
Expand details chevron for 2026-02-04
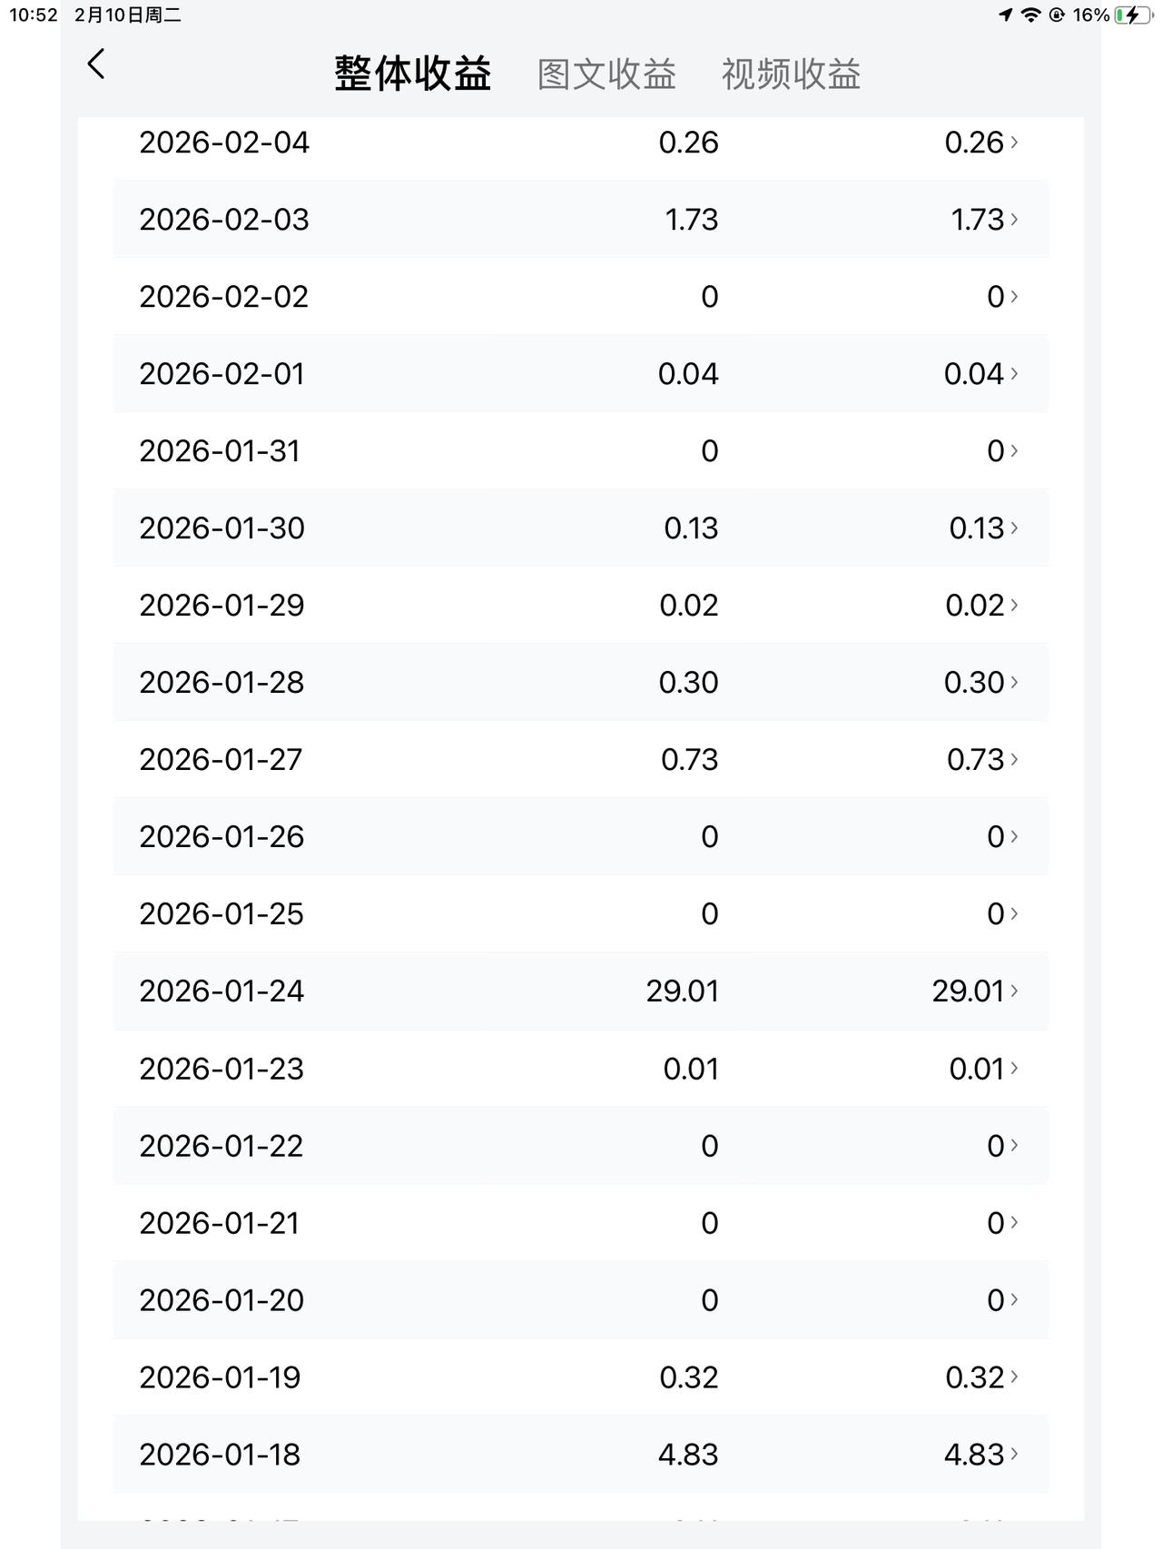tap(1014, 142)
